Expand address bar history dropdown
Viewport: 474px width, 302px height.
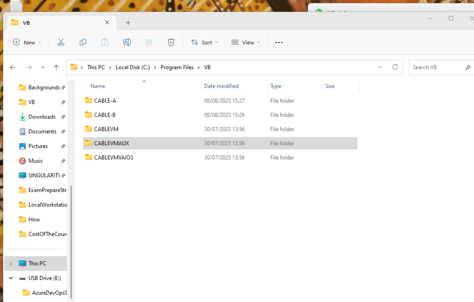pos(380,67)
